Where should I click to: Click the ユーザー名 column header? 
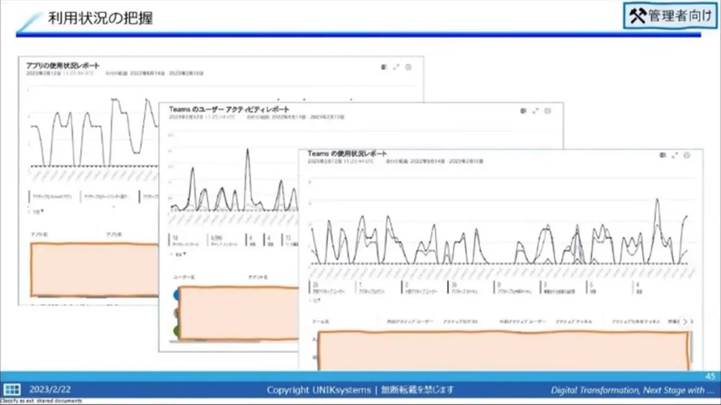[x=184, y=277]
